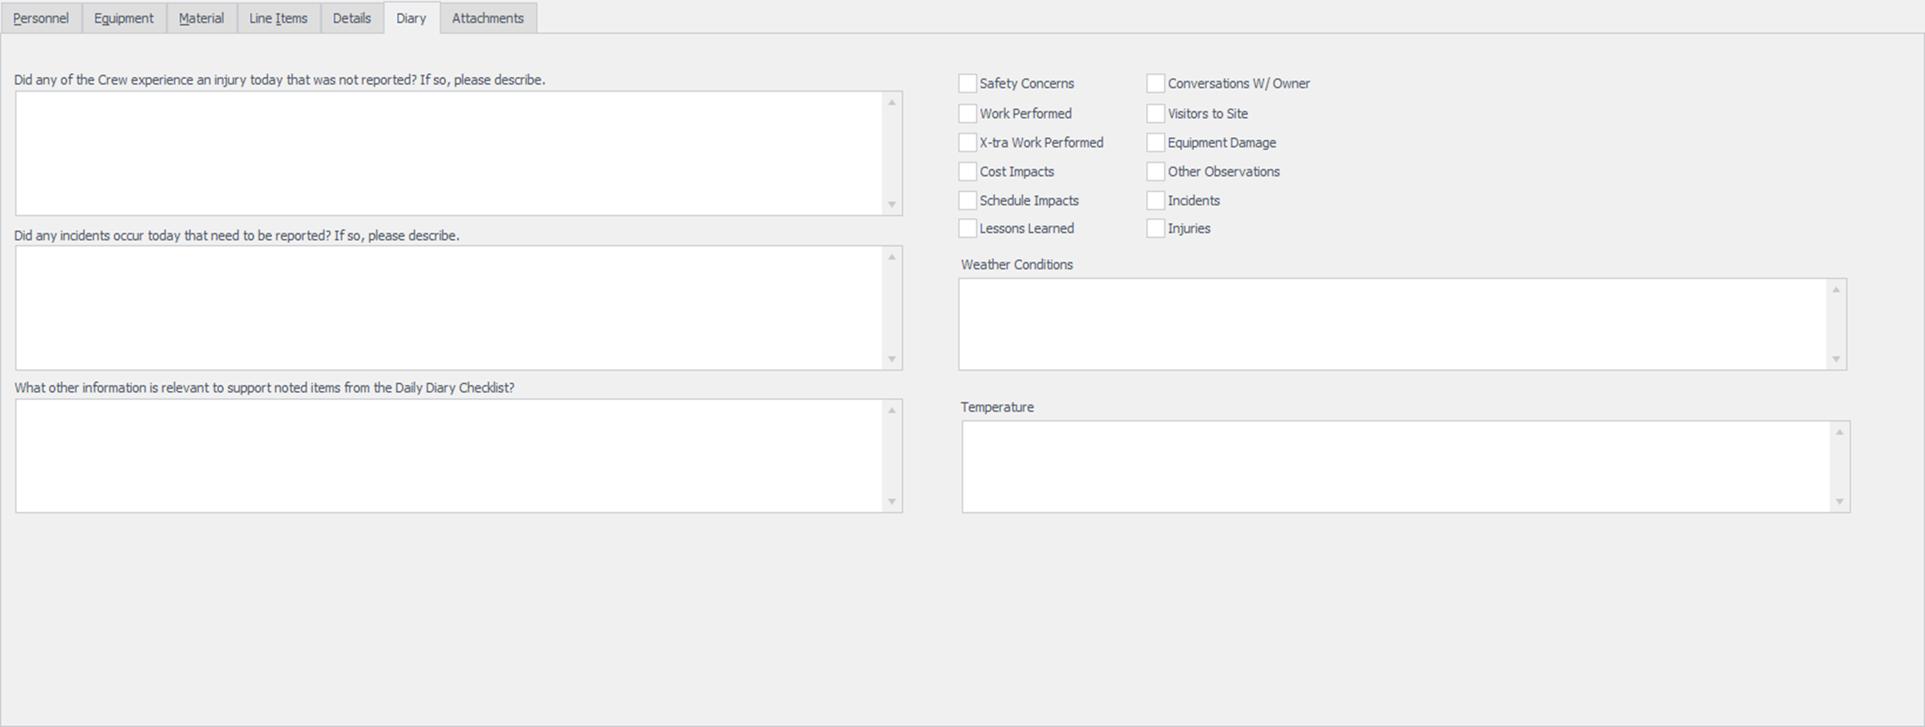Click the incidents text box scroll down arrow
1925x727 pixels.
click(x=891, y=359)
